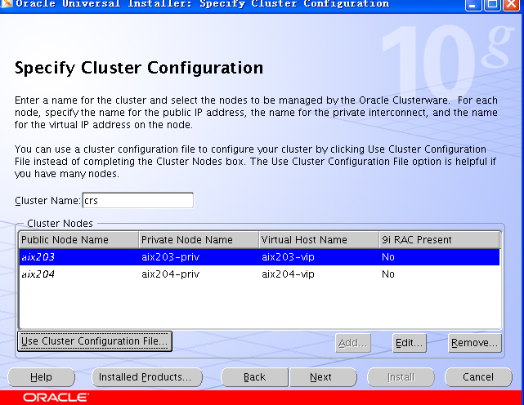Show Installed Products list

pyautogui.click(x=147, y=377)
